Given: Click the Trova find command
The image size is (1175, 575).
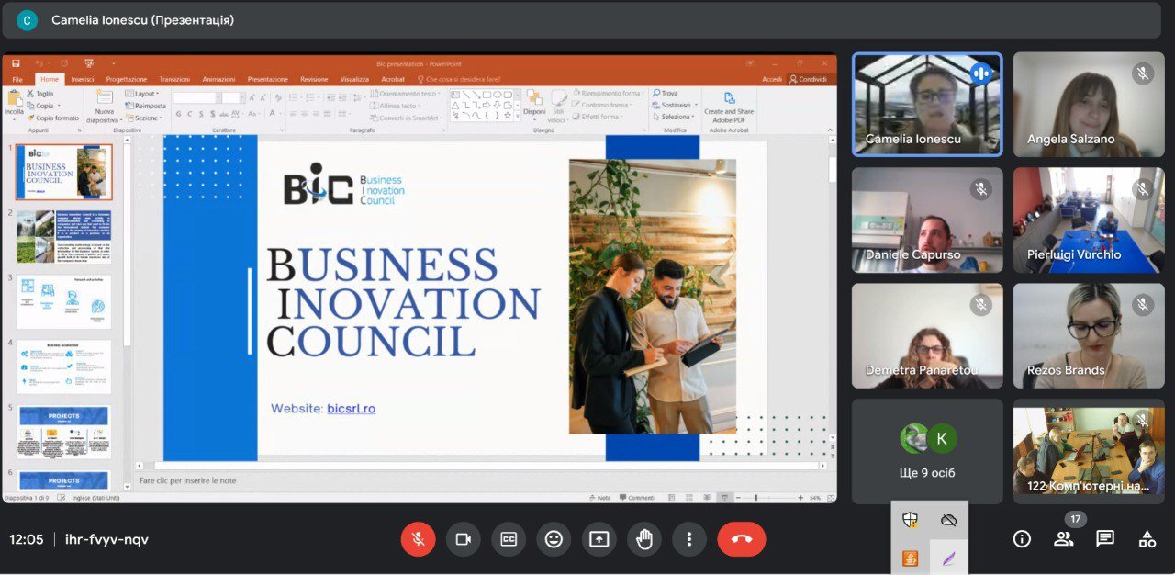Looking at the screenshot, I should (666, 94).
